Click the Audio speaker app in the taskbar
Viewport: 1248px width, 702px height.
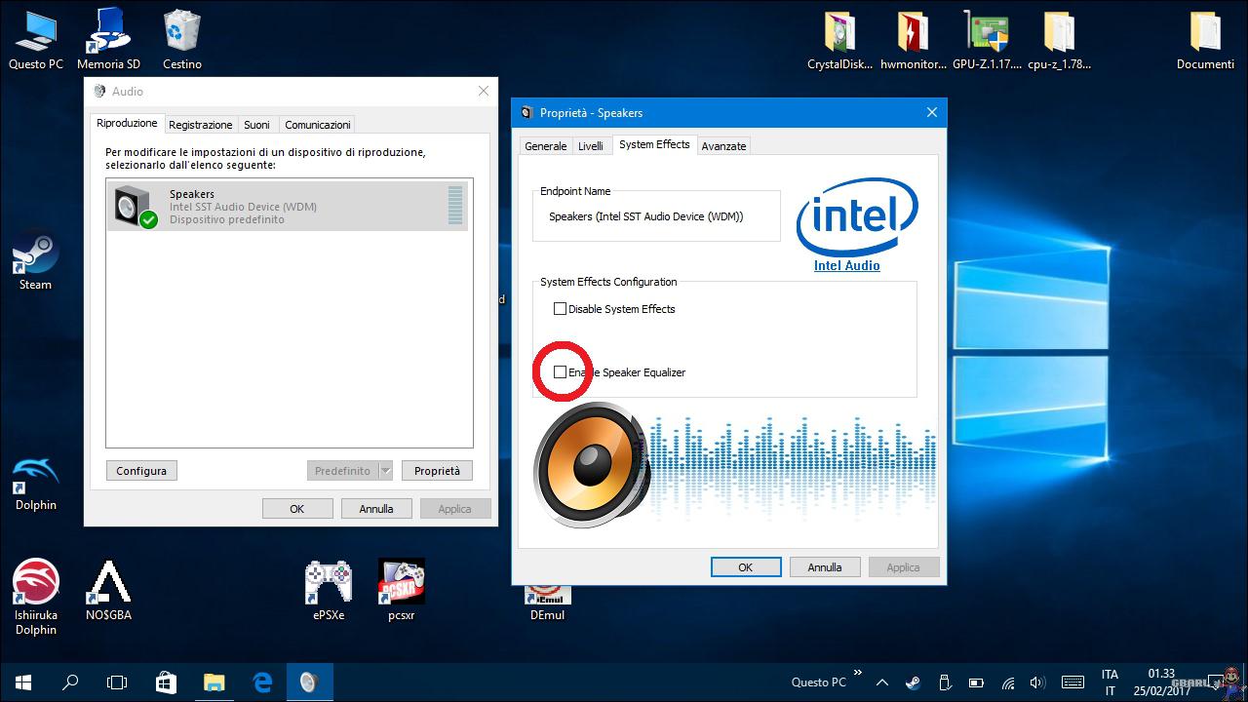pyautogui.click(x=310, y=682)
